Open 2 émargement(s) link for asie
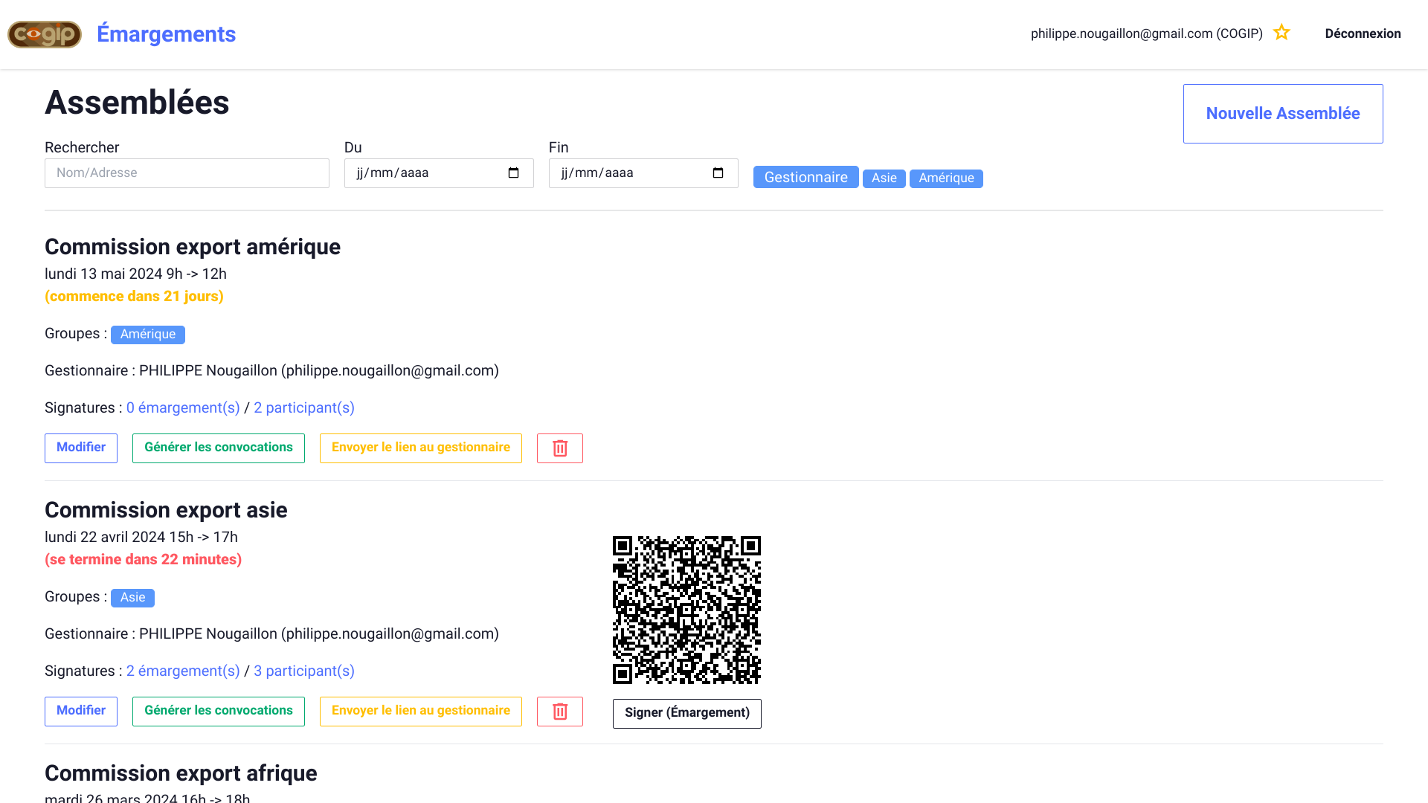This screenshot has height=803, width=1428. coord(183,671)
